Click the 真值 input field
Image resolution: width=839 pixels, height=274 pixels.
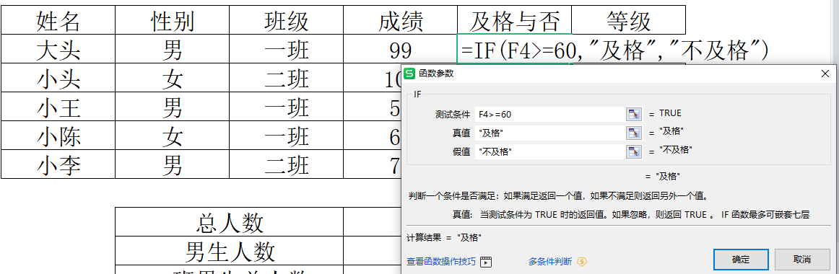[x=549, y=133]
